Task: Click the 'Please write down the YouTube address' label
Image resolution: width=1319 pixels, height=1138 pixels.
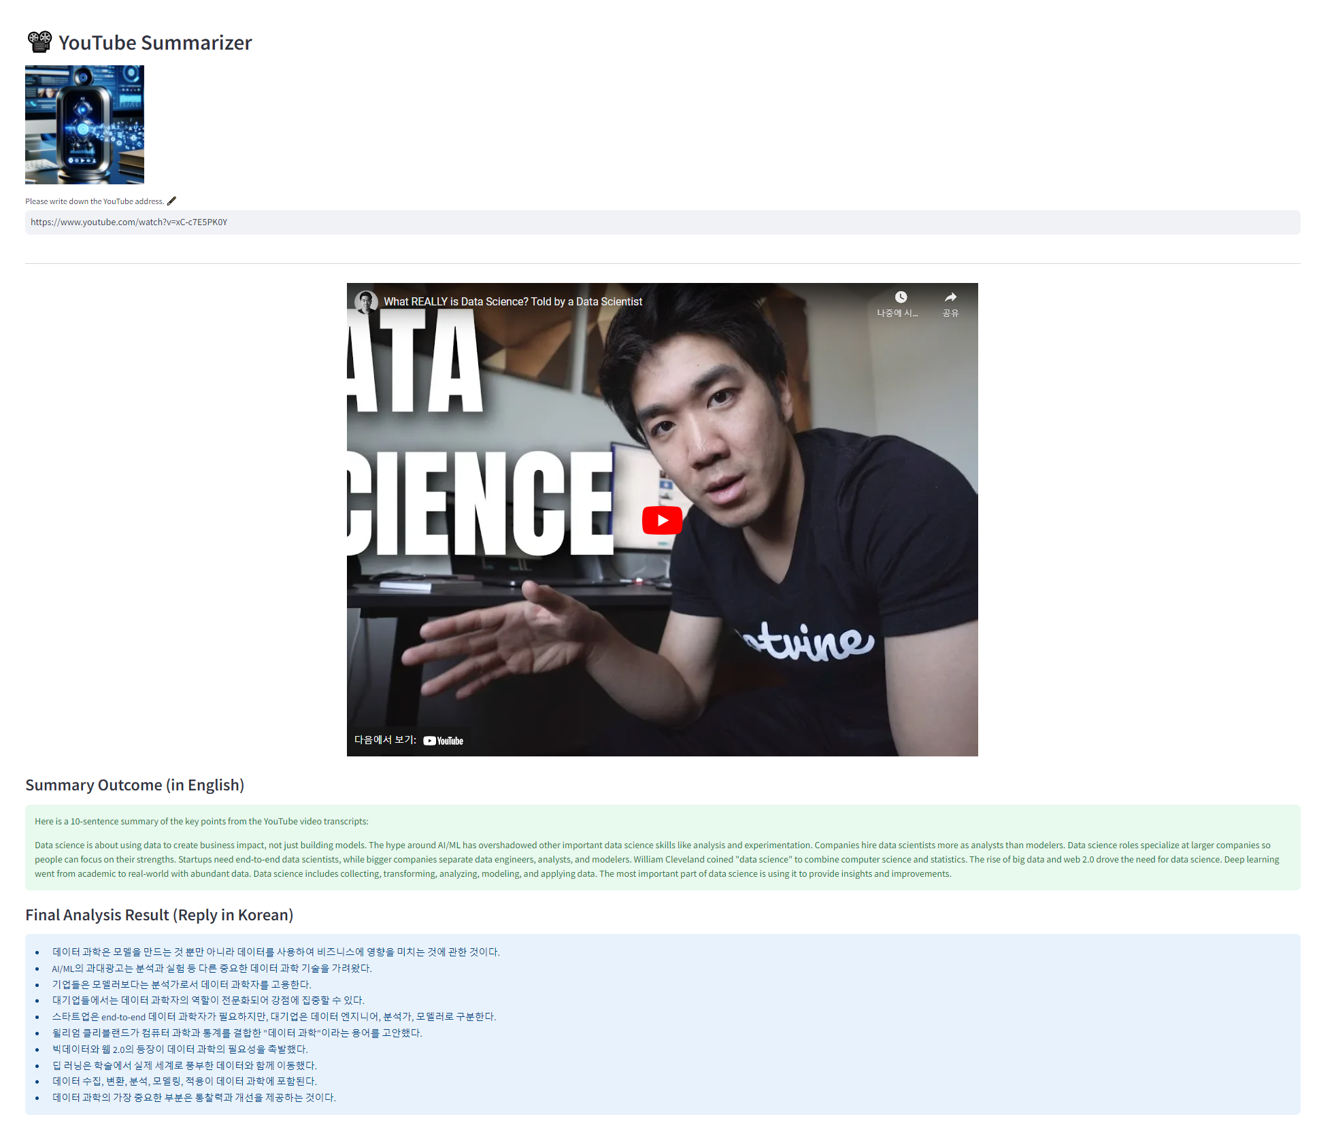Action: pyautogui.click(x=95, y=201)
